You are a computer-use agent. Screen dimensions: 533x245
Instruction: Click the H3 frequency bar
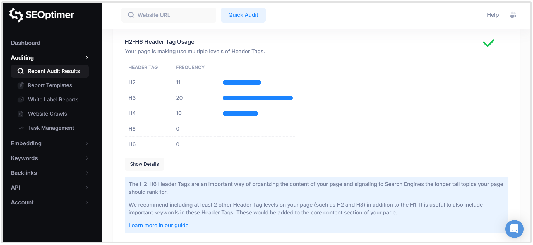coord(257,98)
